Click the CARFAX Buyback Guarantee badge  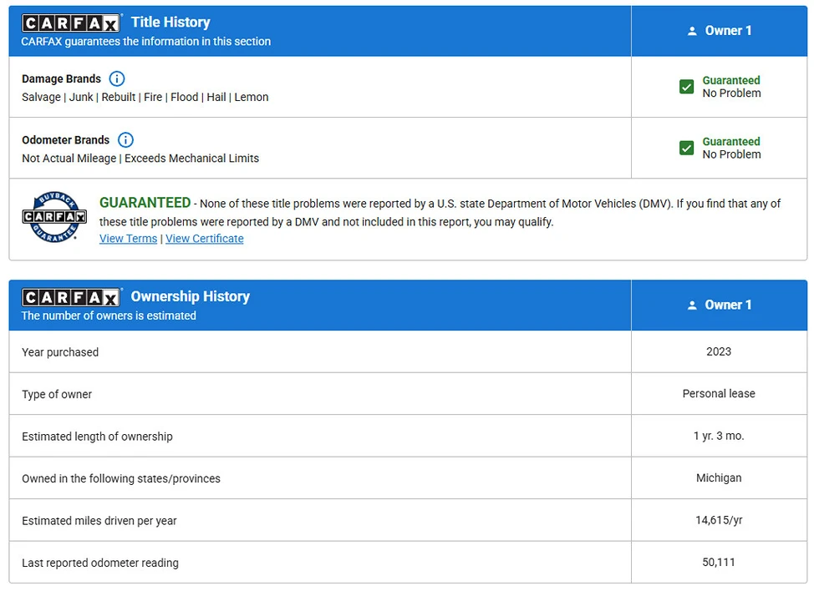(x=54, y=217)
